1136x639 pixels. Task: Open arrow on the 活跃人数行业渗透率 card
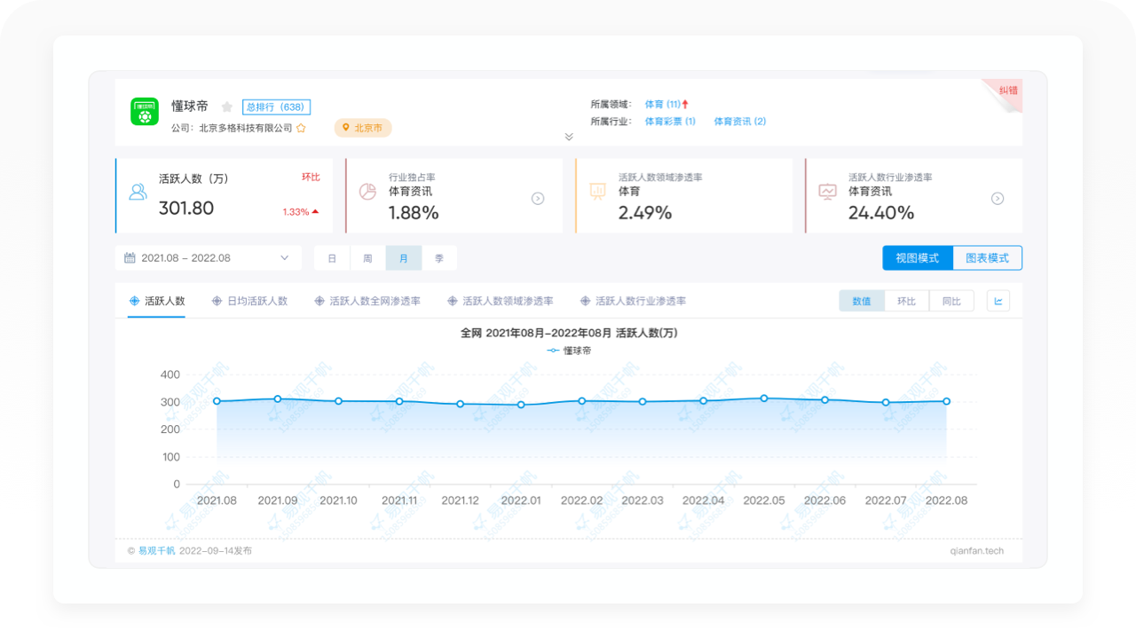998,199
